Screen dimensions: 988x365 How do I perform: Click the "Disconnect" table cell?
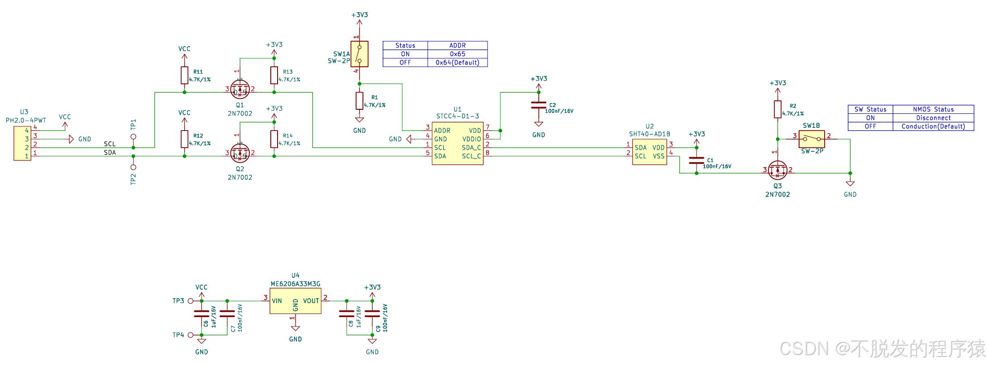point(933,118)
